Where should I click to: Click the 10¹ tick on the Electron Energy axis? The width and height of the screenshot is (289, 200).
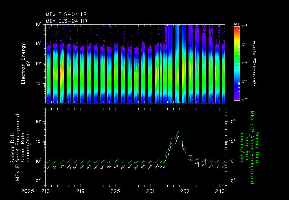pos(38,83)
